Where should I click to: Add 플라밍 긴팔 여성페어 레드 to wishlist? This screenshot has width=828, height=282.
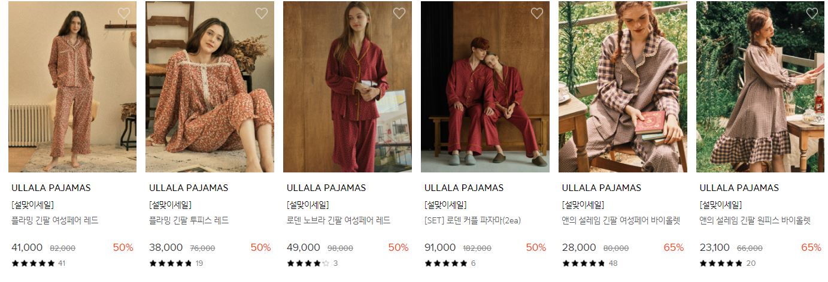(x=124, y=13)
